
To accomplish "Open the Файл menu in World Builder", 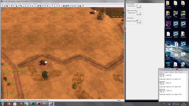I will point(3,4).
